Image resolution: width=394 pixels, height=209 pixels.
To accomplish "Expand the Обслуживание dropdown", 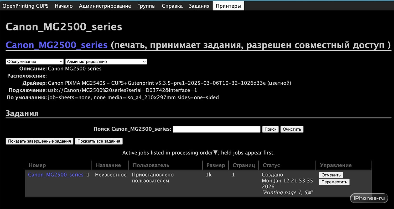I will pos(35,62).
